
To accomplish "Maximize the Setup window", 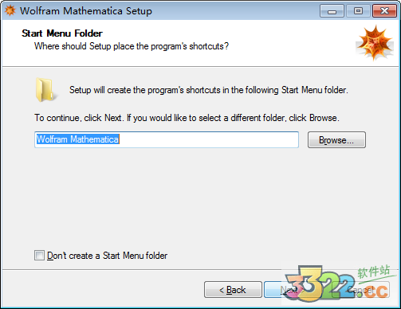I will [x=358, y=11].
